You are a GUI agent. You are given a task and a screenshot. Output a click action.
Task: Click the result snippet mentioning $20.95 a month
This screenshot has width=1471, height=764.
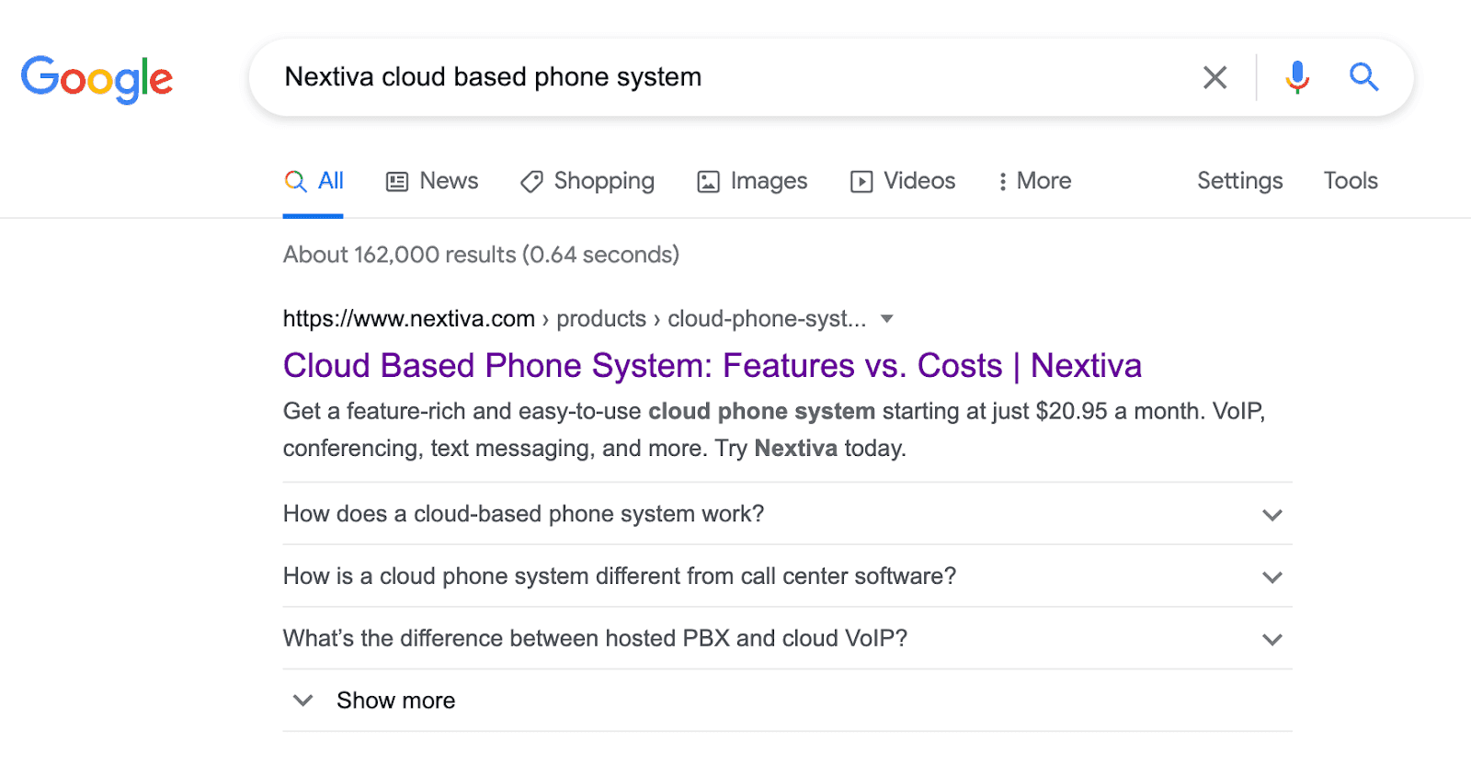774,429
